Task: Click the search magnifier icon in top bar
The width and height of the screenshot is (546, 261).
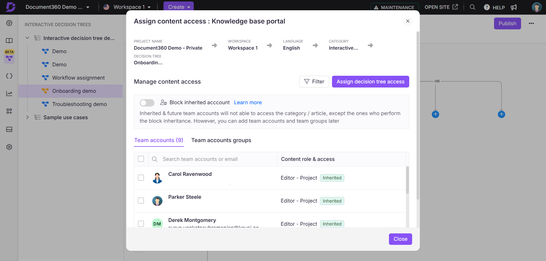Action: coord(472,7)
